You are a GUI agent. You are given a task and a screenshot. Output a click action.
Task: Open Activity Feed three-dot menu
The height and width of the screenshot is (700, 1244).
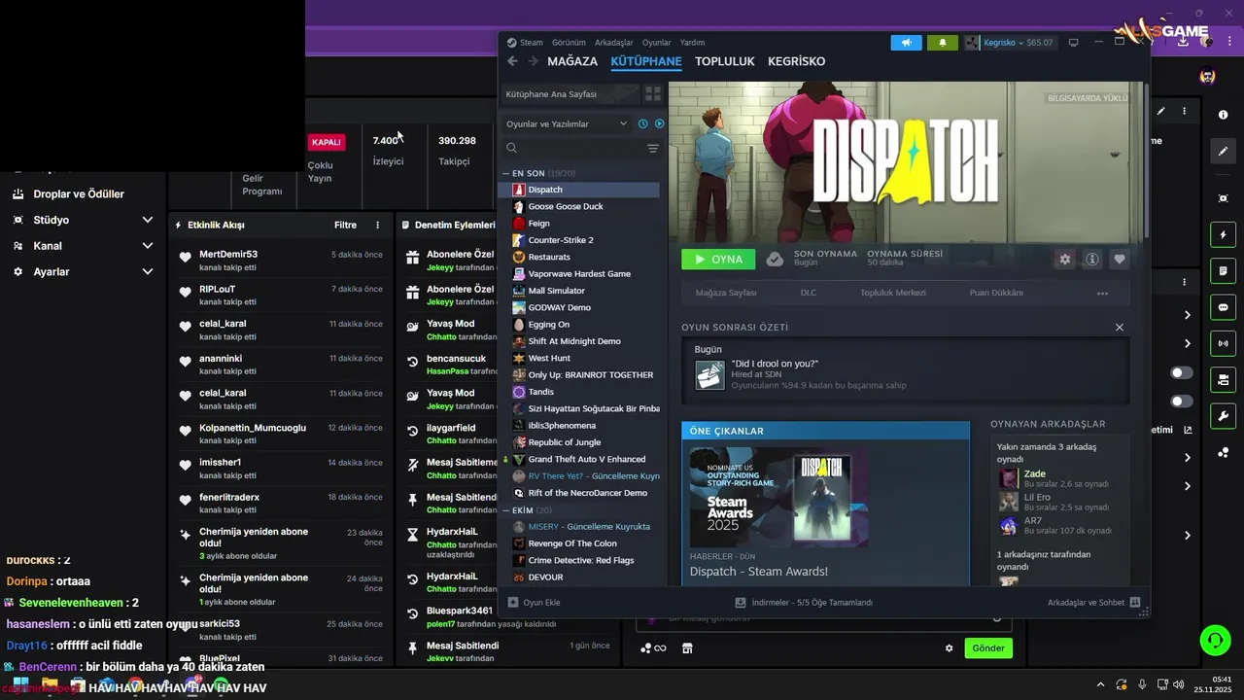[378, 225]
